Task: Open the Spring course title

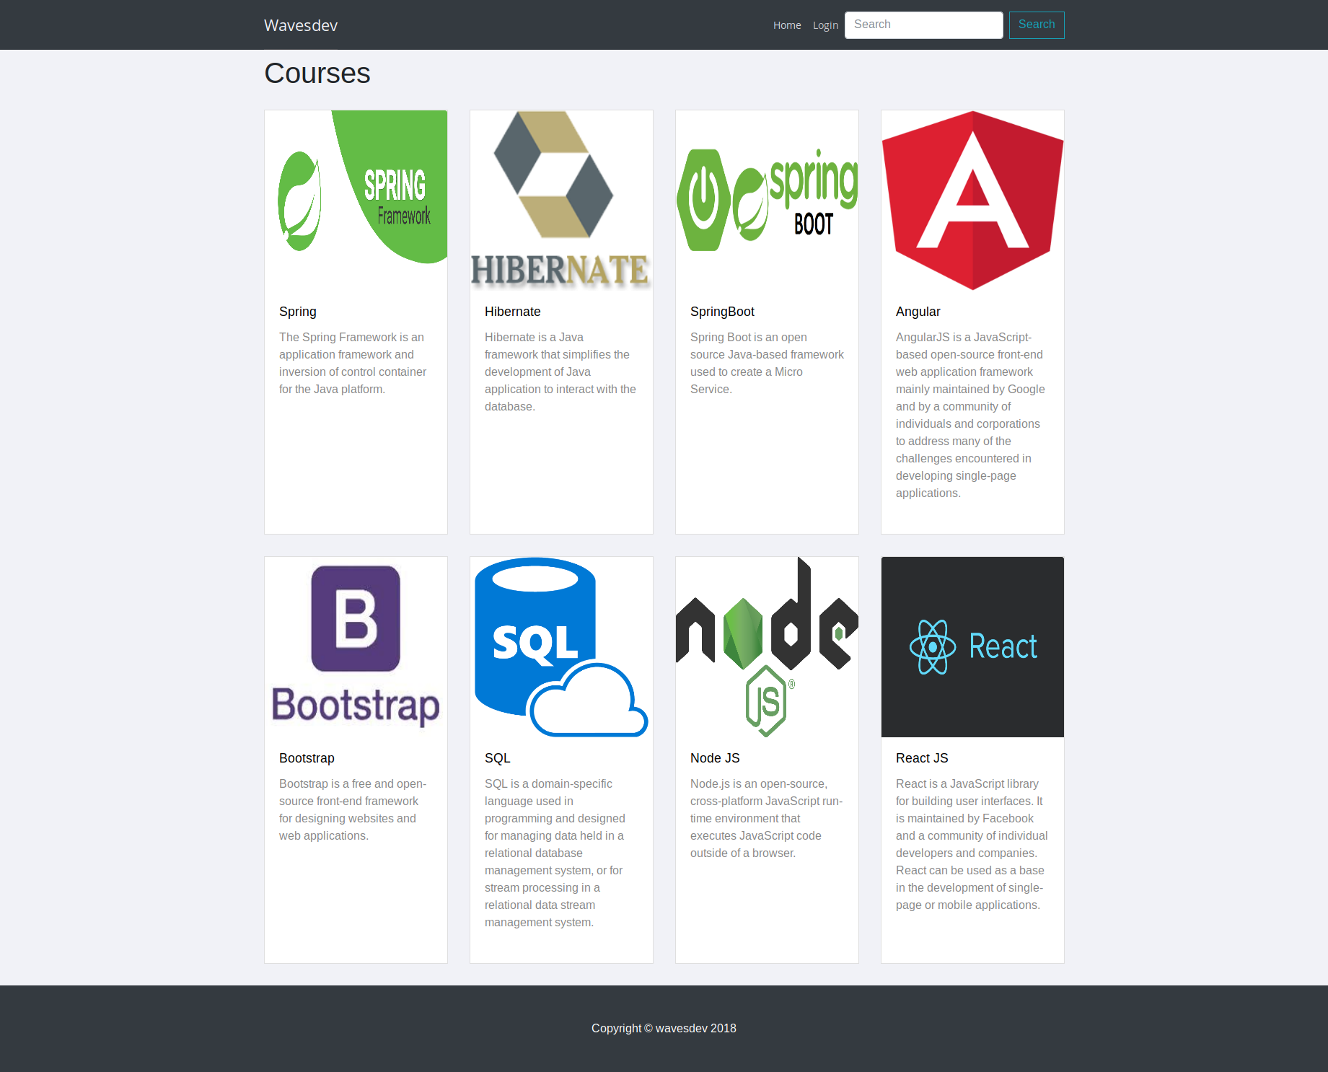Action: tap(298, 312)
